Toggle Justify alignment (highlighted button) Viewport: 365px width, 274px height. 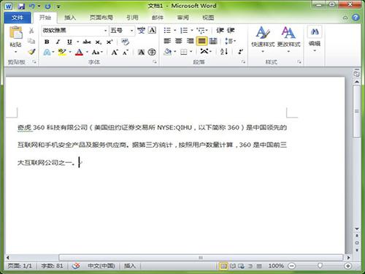point(201,41)
